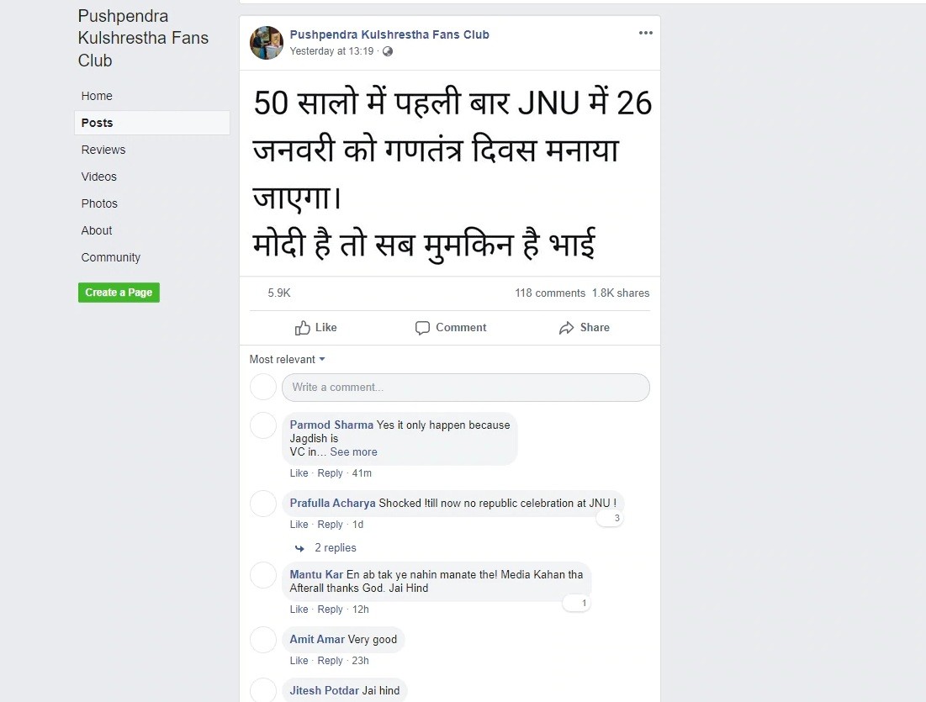
Task: Click the Create a Page button
Action: click(119, 293)
